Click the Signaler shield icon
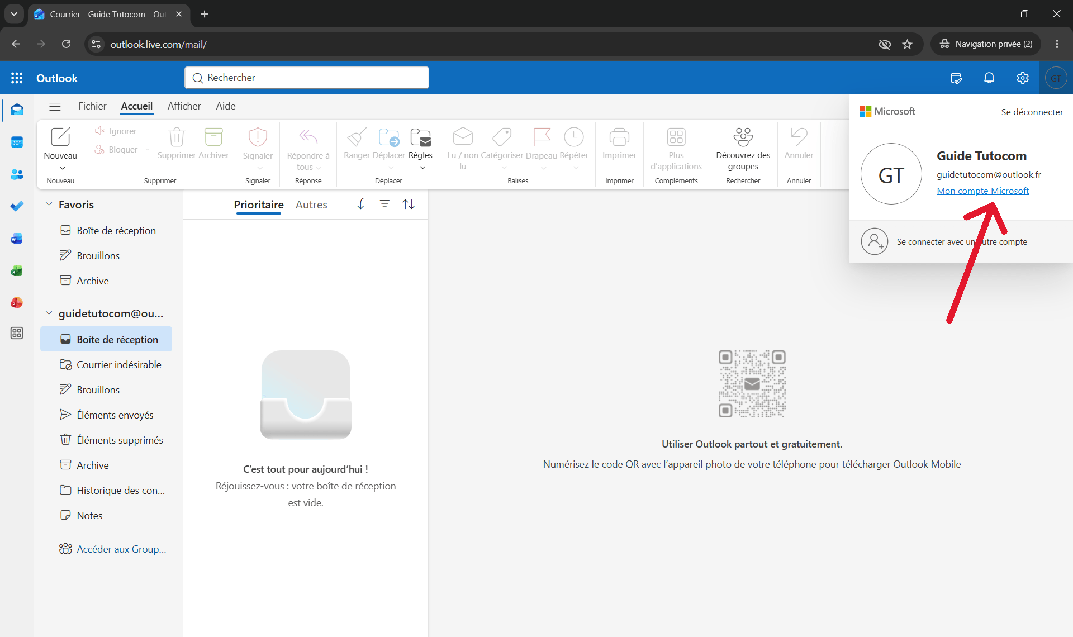 pyautogui.click(x=258, y=137)
